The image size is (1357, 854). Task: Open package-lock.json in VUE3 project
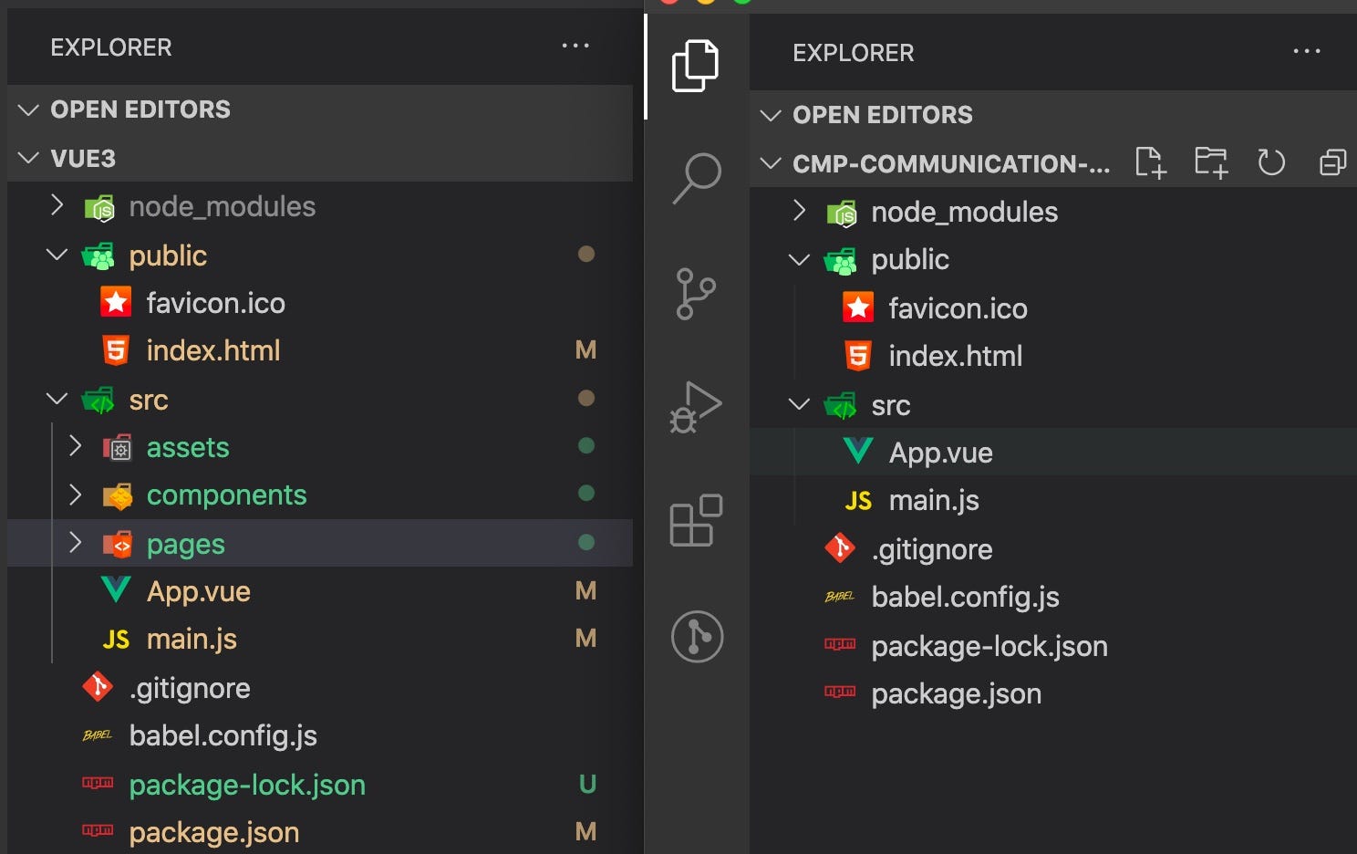[x=246, y=785]
